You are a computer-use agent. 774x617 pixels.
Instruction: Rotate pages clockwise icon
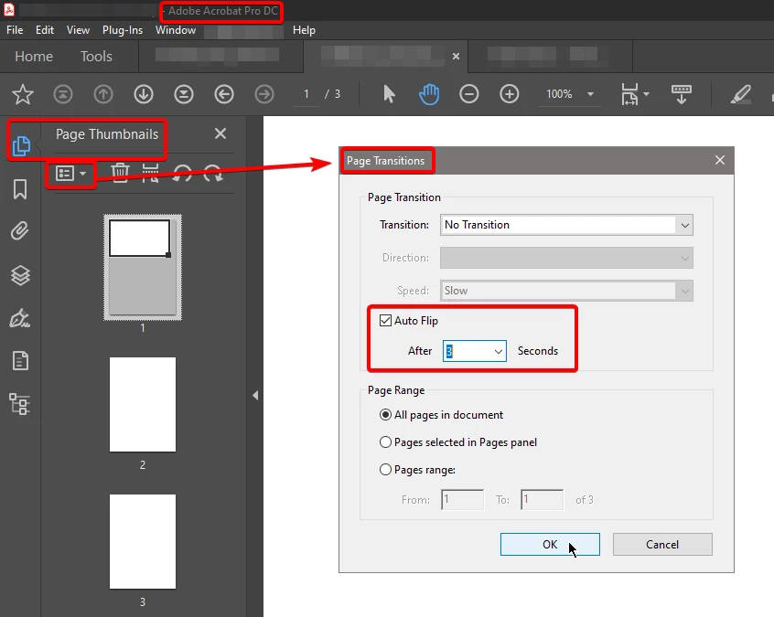pyautogui.click(x=213, y=173)
